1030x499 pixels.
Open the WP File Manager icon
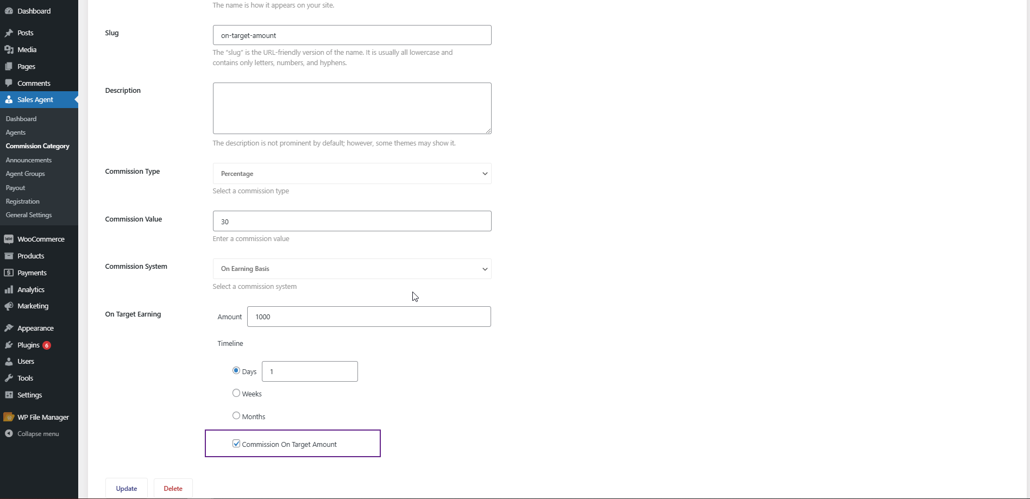click(x=9, y=417)
